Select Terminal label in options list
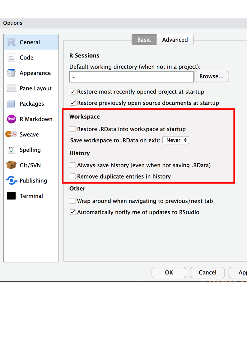The height and width of the screenshot is (350, 247). click(31, 196)
